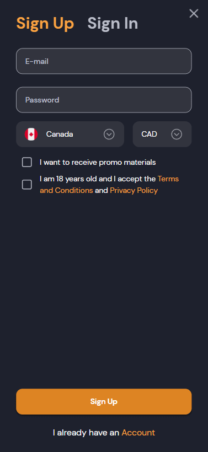Viewport: 208px width, 452px height.
Task: Tick the 18 years old acceptance checkbox
Action: 27,185
